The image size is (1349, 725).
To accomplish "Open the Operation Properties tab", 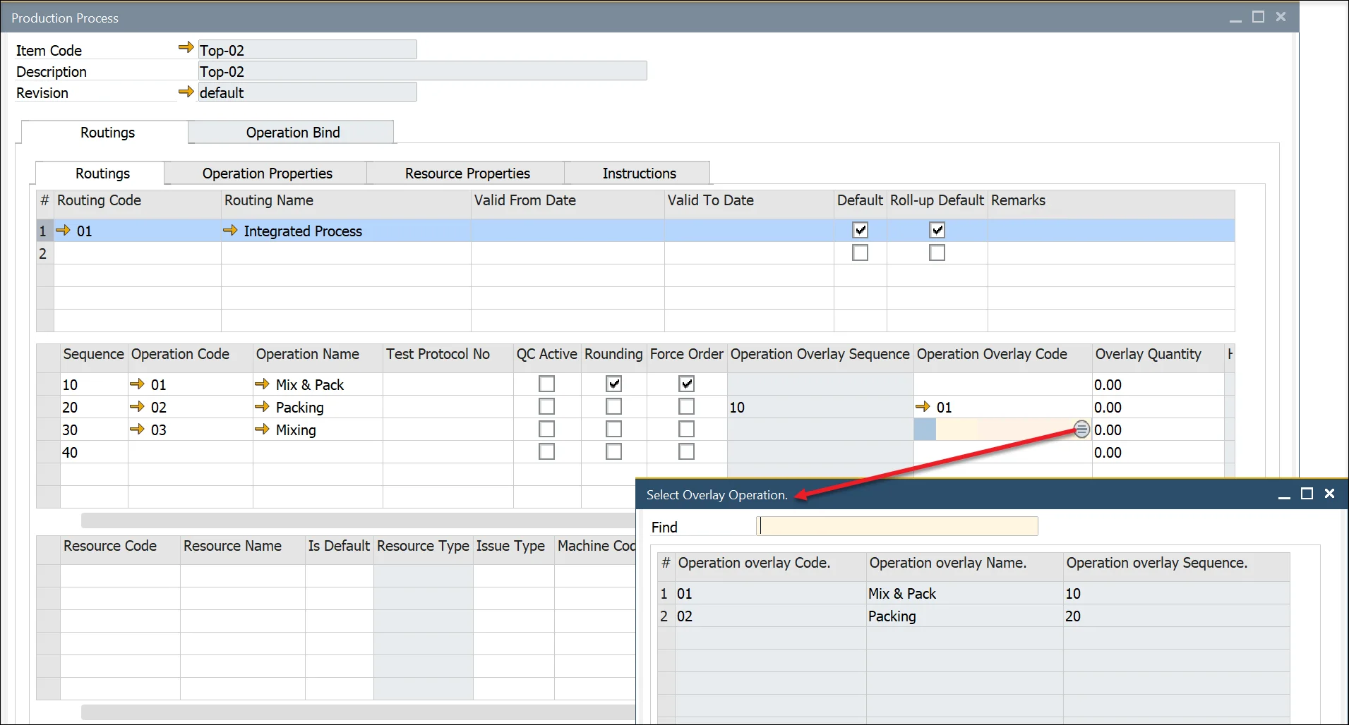I will pyautogui.click(x=267, y=173).
